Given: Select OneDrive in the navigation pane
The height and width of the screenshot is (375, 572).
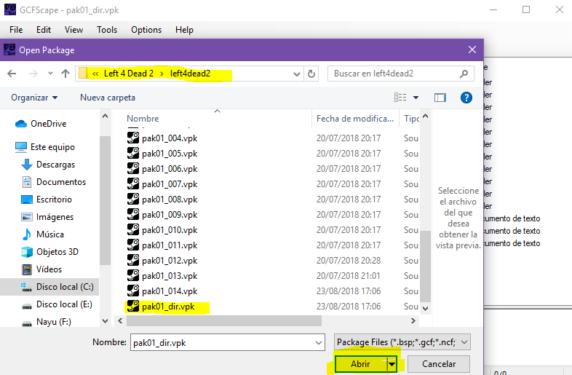Looking at the screenshot, I should 41,124.
